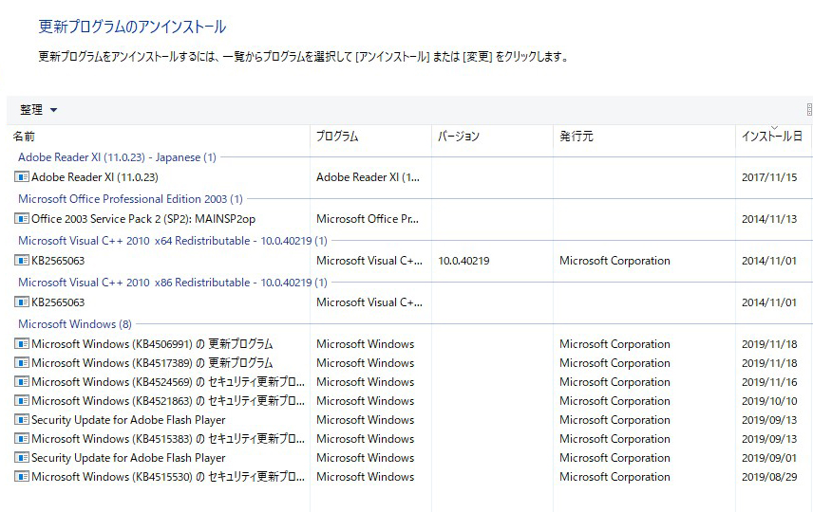Select Microsoft Windows (KB4515530) security update row
Viewport: 813px width, 512px height.
409,477
